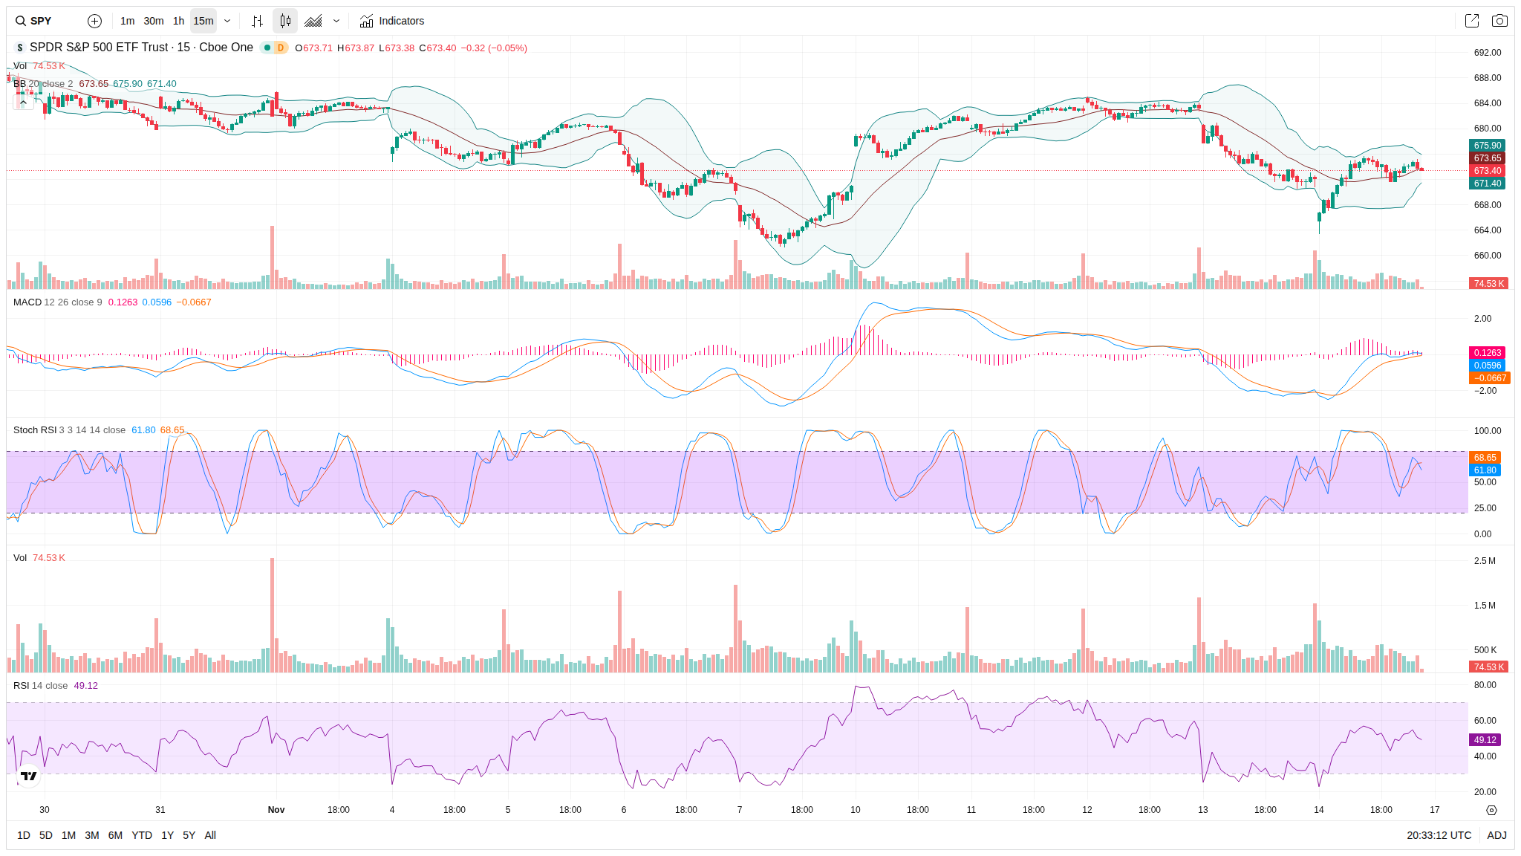Click the TradingView logo badge
The height and width of the screenshot is (856, 1521).
click(28, 776)
